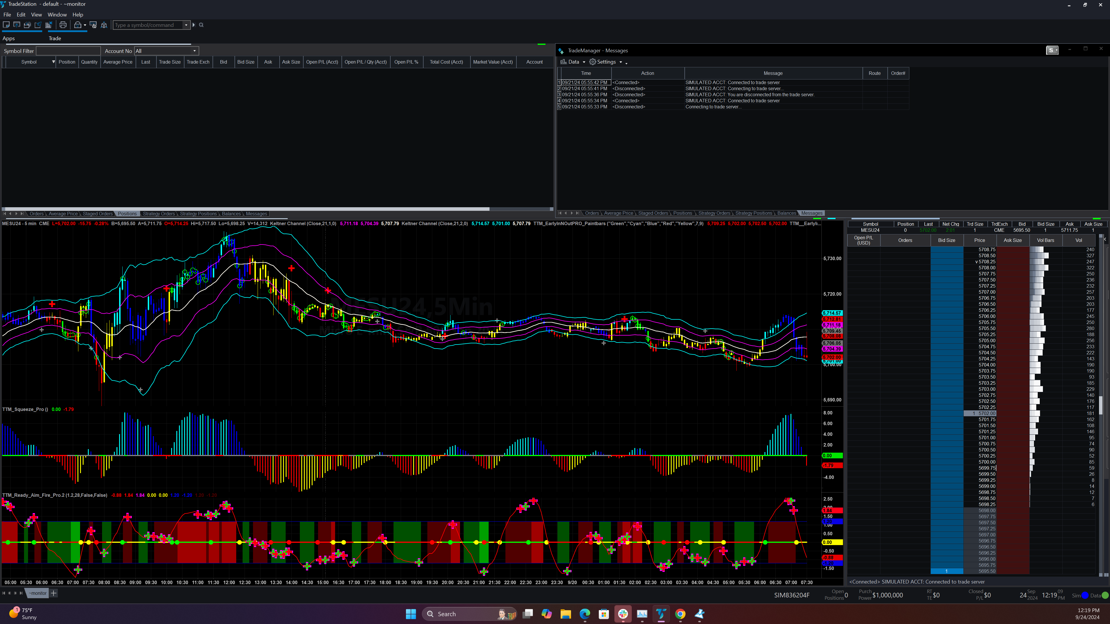The image size is (1110, 624).
Task: Open Slack from the Windows taskbar
Action: tap(623, 614)
